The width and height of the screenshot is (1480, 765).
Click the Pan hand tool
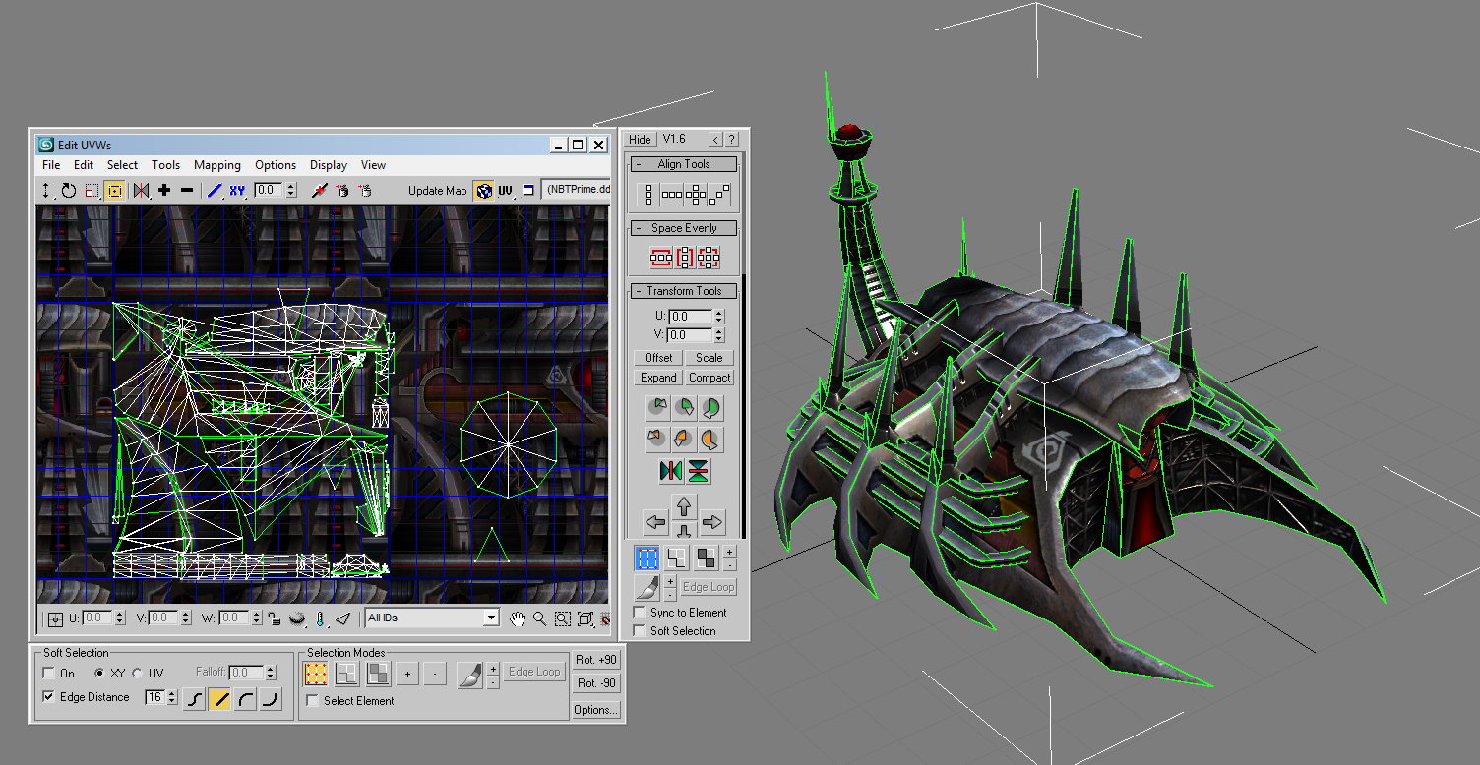tap(518, 618)
